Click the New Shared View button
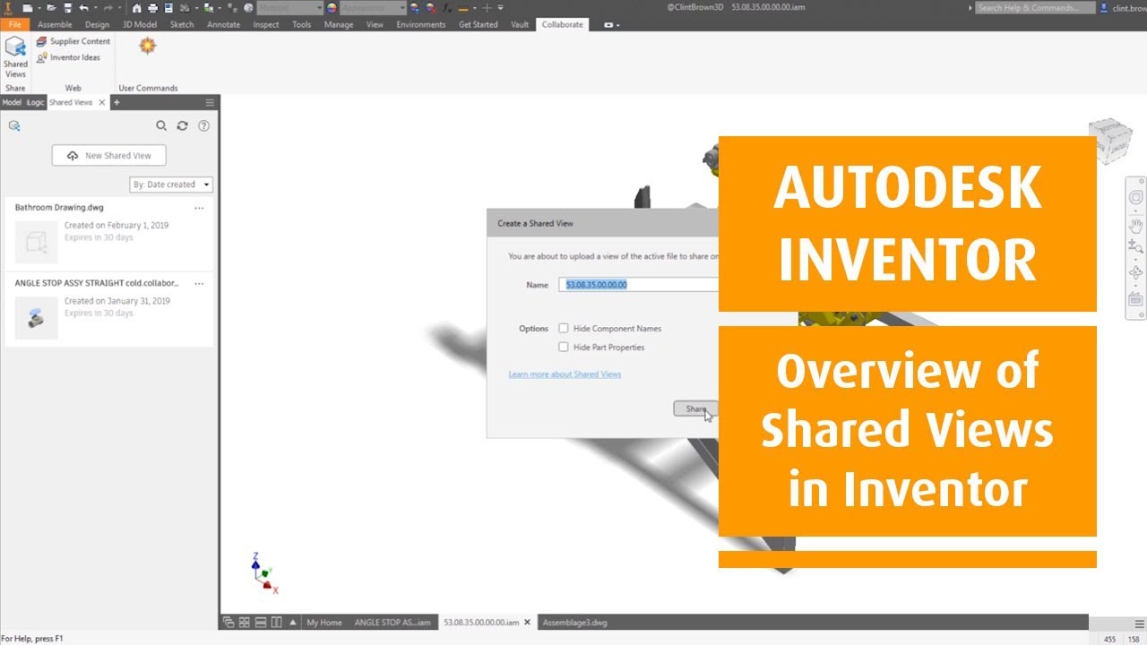 (108, 155)
